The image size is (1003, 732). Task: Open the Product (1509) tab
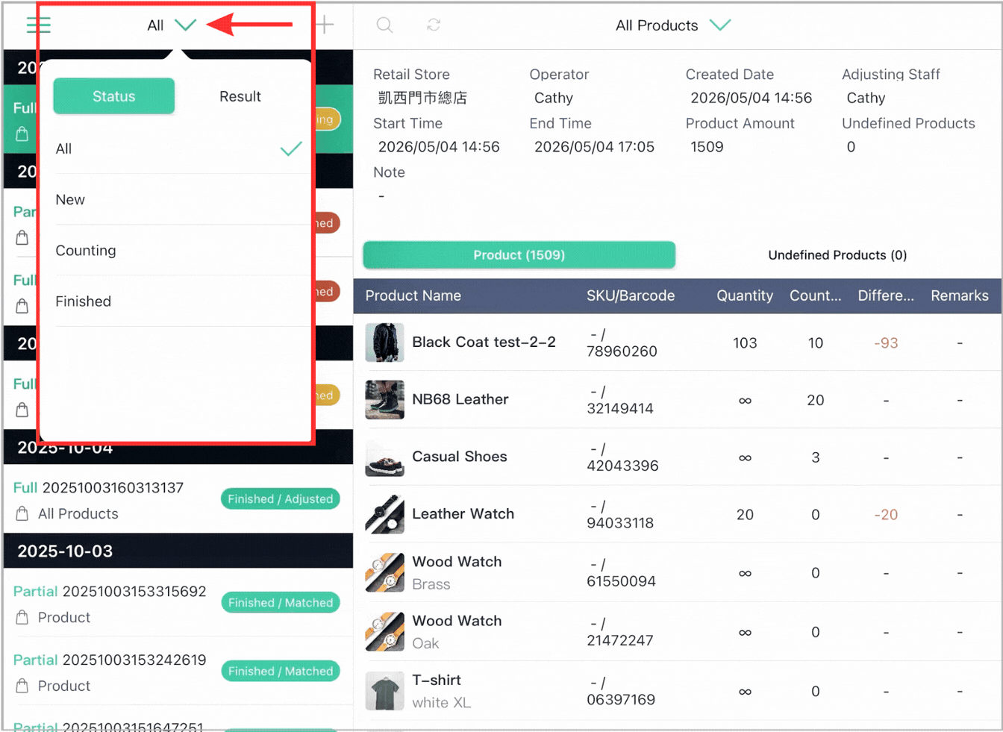coord(519,255)
